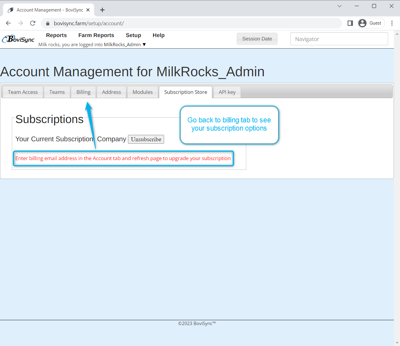
Task: Switch to the Team Access tab
Action: click(x=23, y=92)
